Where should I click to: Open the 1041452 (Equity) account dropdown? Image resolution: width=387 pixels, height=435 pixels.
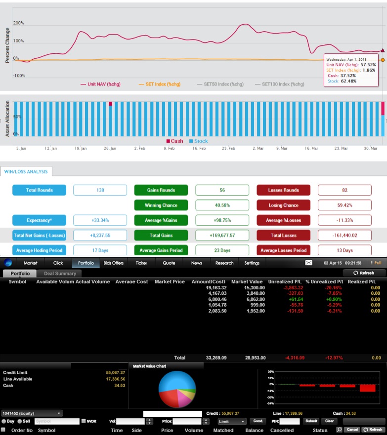click(32, 413)
